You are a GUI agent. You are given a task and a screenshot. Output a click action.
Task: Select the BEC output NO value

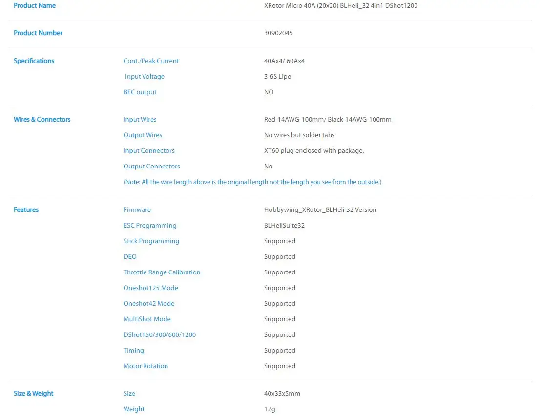point(269,92)
